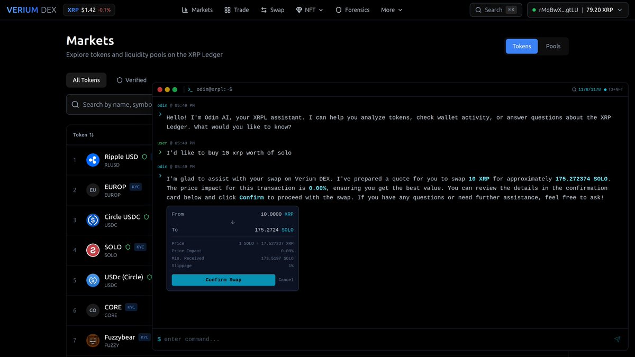Expand the More navigation menu
The height and width of the screenshot is (357, 635).
392,10
